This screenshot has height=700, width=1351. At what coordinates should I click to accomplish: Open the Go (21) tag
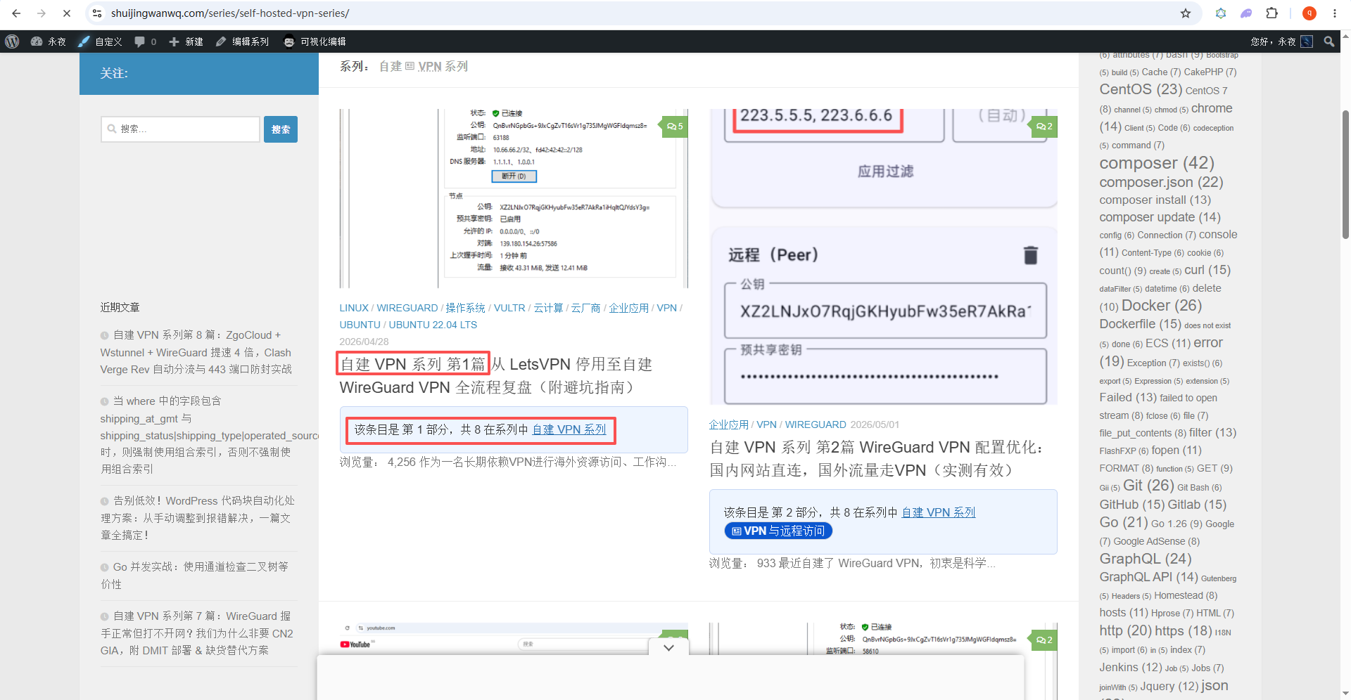pos(1124,522)
